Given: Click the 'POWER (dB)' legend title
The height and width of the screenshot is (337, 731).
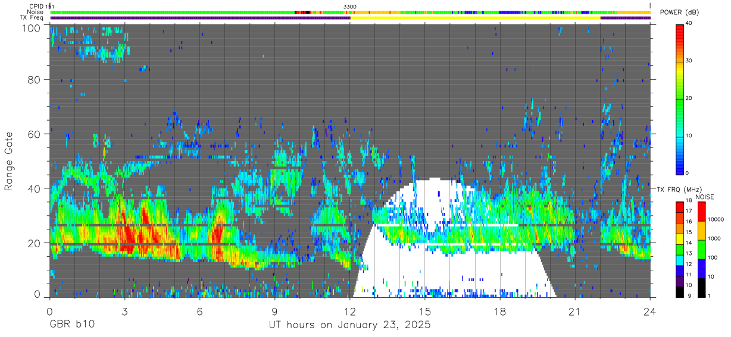Looking at the screenshot, I should pos(680,12).
